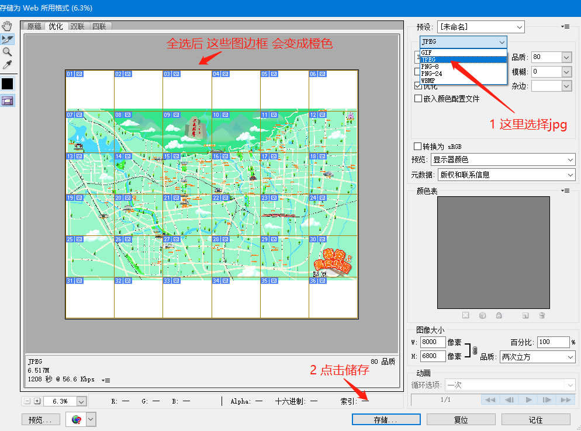Click the gray color table area
581x431 pixels.
pos(493,252)
